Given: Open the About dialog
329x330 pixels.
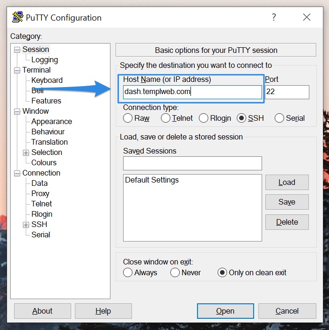Looking at the screenshot, I should coord(43,311).
